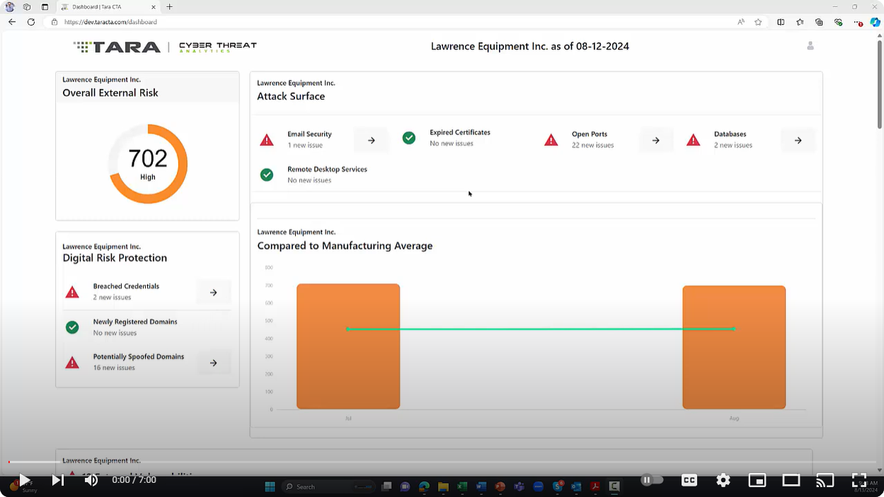This screenshot has height=497, width=884.
Task: Open Word from the taskbar
Action: (481, 486)
